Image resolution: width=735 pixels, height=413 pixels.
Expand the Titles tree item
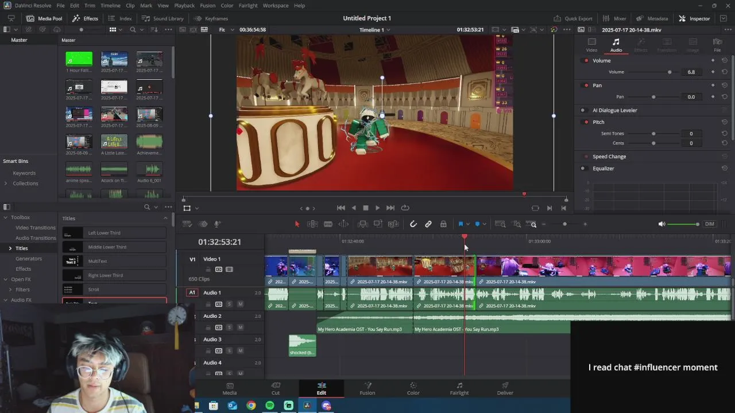point(10,248)
